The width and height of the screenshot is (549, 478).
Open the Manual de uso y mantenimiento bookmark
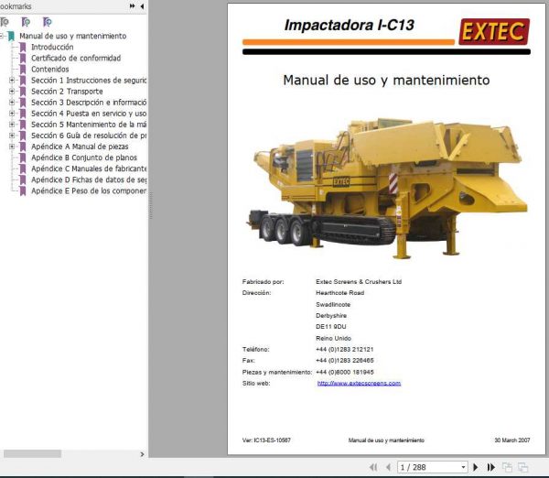[x=73, y=36]
